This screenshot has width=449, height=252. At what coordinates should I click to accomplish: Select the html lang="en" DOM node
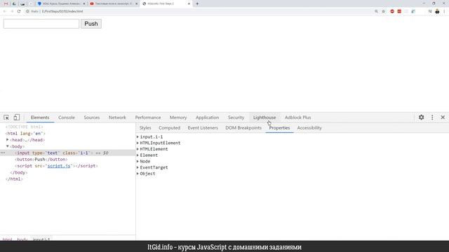[25, 134]
